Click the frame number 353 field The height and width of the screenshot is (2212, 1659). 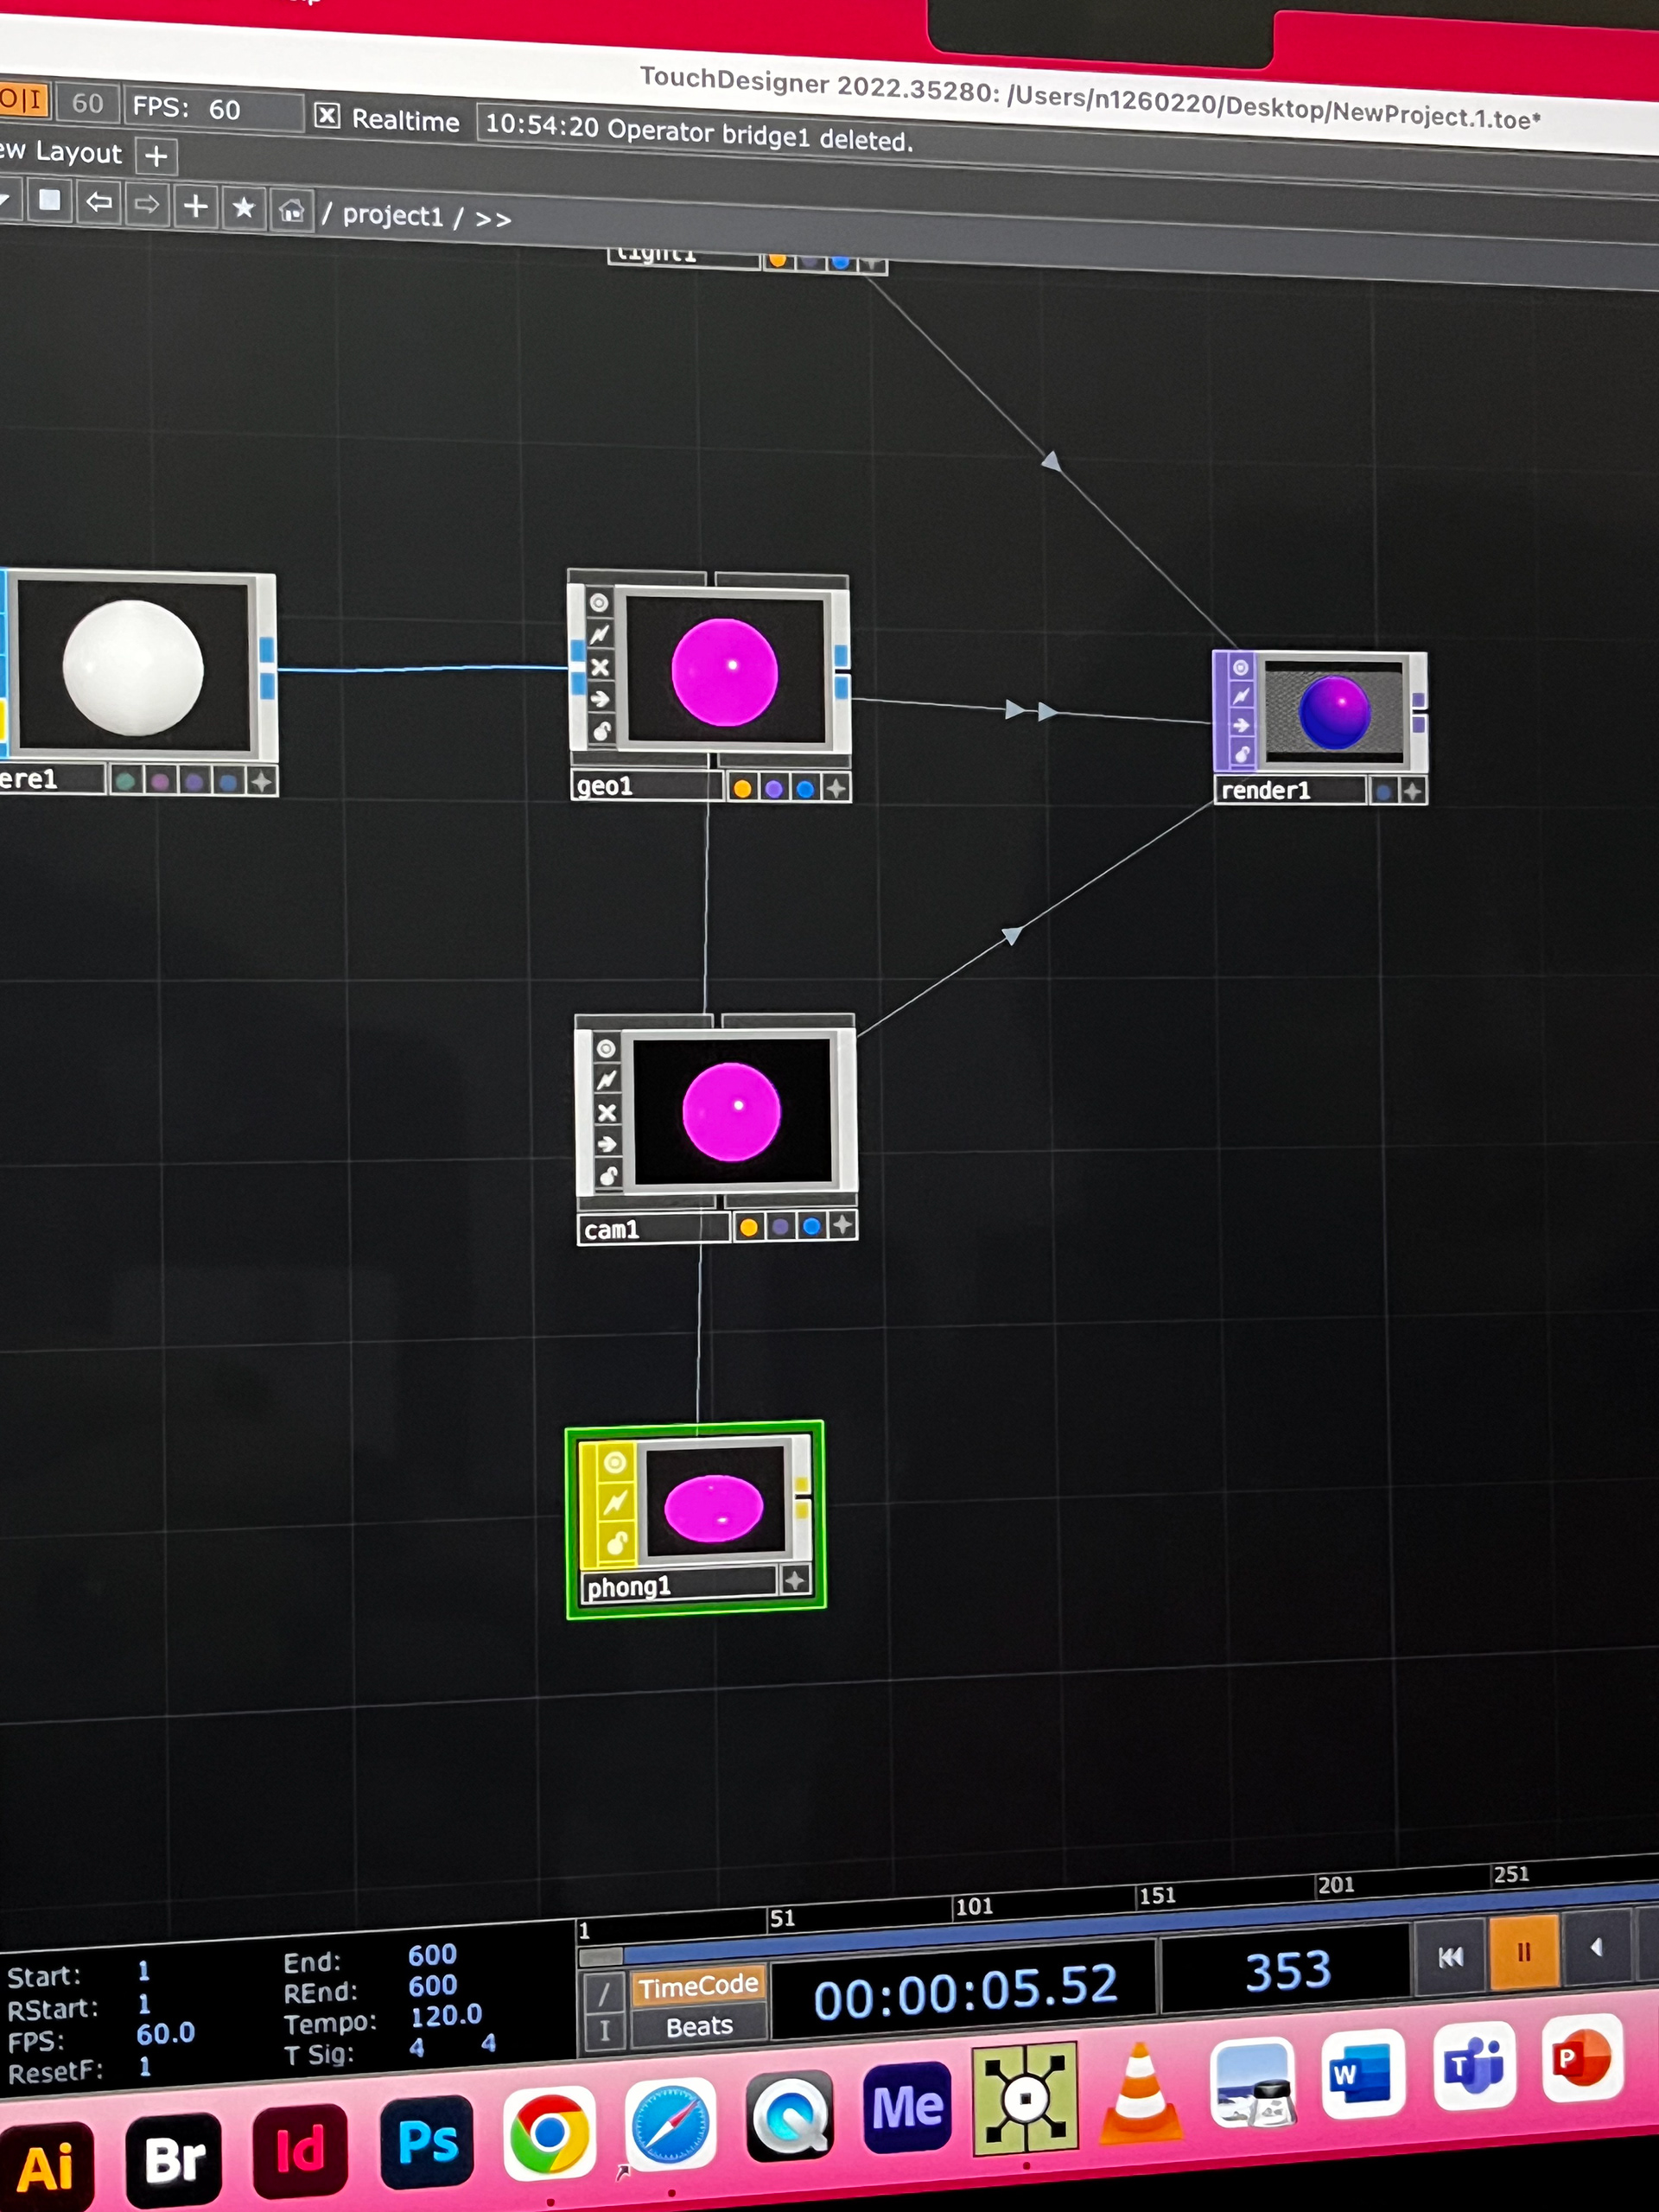pos(1286,1971)
